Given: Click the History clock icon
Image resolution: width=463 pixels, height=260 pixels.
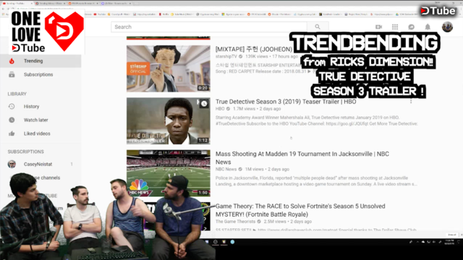Looking at the screenshot, I should click(12, 106).
